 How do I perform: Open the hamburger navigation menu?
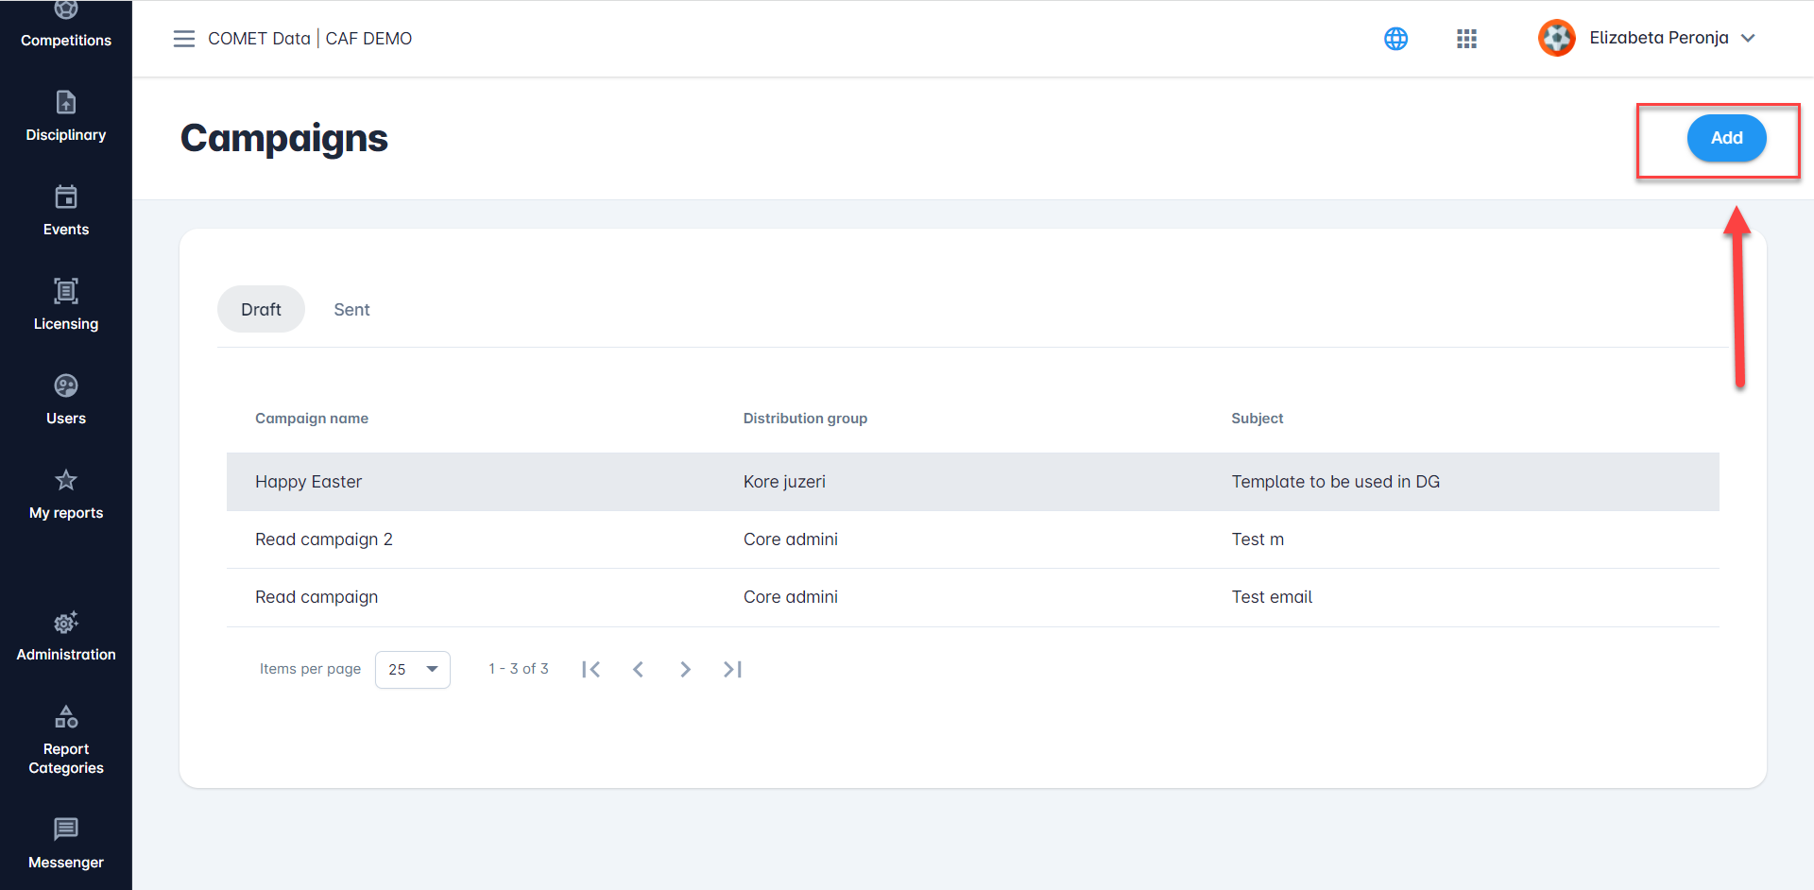183,39
